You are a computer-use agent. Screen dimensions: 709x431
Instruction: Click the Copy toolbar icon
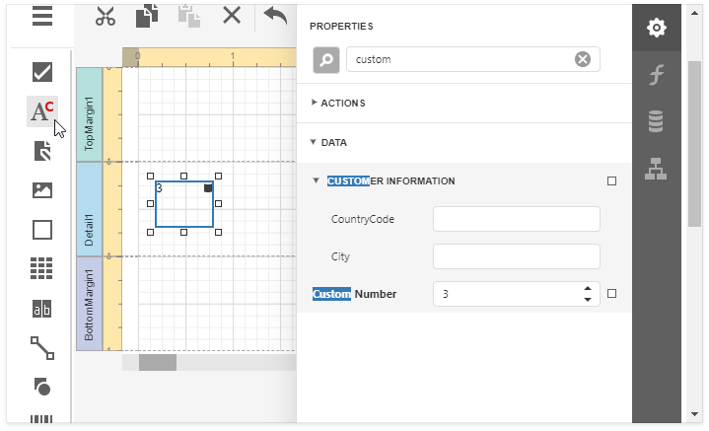[147, 16]
